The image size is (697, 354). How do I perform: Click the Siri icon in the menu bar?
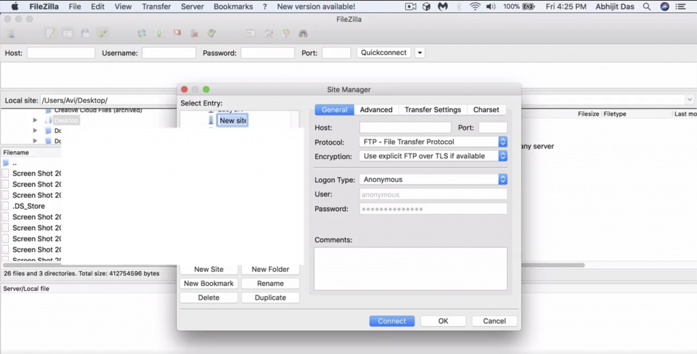point(664,7)
